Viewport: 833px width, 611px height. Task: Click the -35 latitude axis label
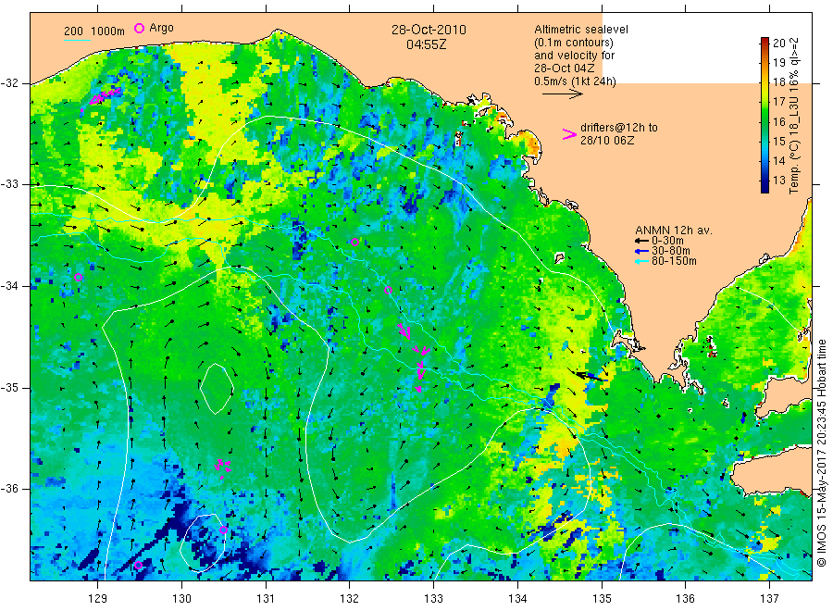coord(9,387)
